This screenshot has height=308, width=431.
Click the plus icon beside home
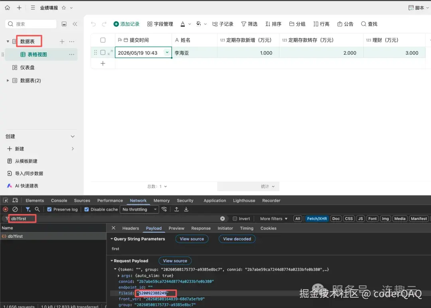pos(19,8)
